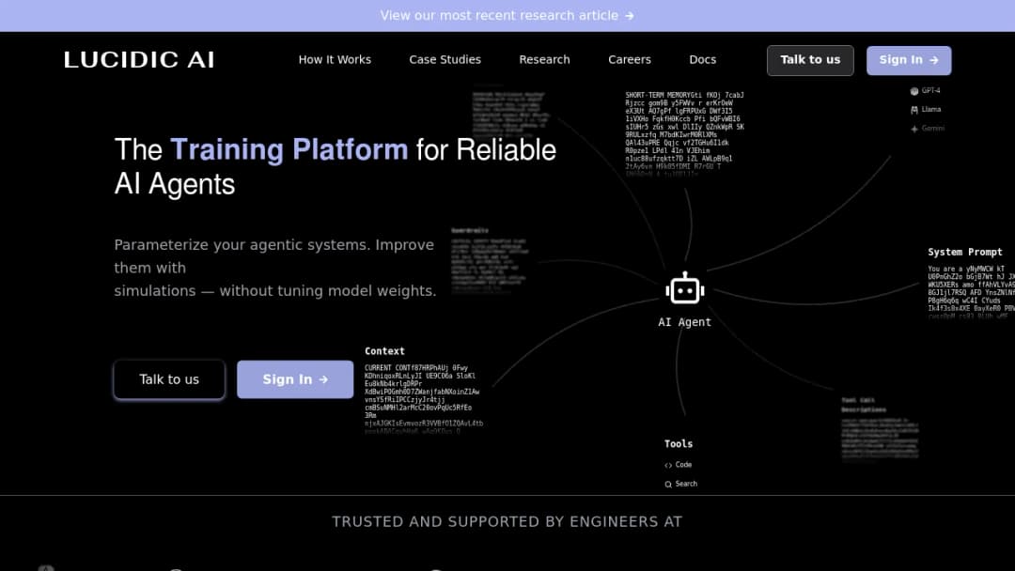Click the GPT-4 model icon
The image size is (1015, 571).
[x=914, y=91]
